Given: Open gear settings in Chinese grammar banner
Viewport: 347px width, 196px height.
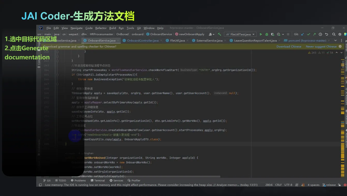Looking at the screenshot, I should coord(340,47).
